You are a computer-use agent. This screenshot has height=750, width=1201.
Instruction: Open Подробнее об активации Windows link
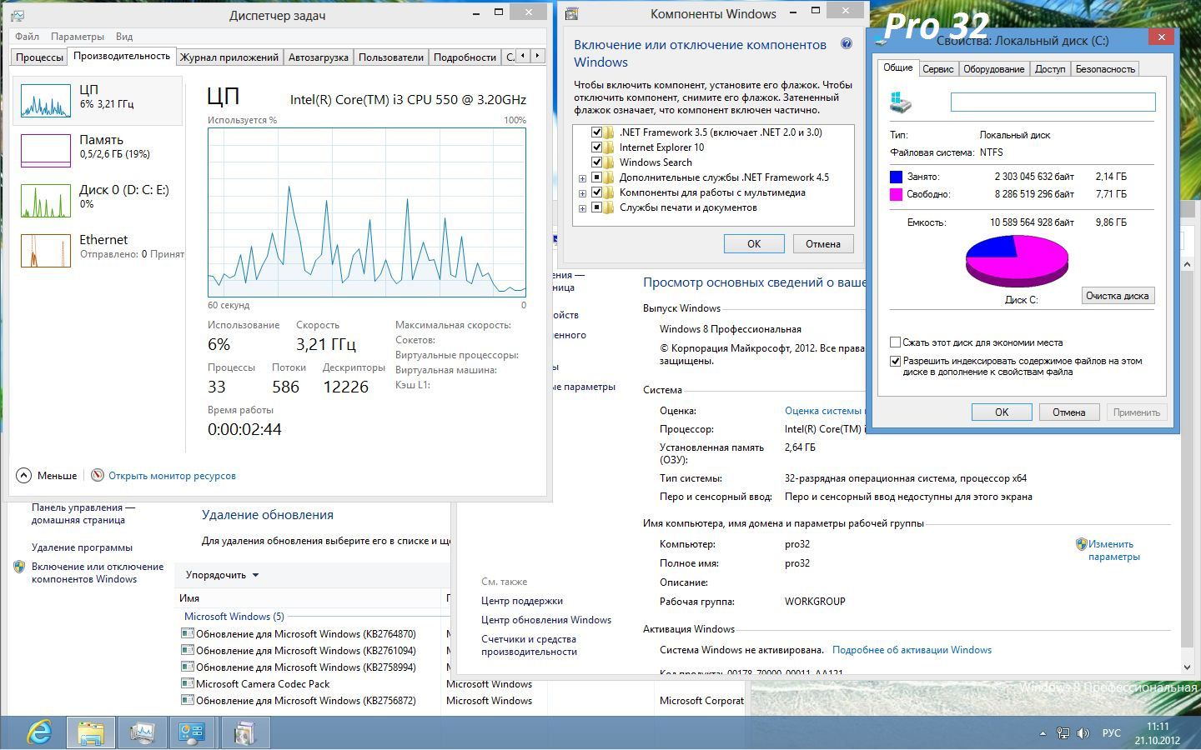[x=912, y=650]
